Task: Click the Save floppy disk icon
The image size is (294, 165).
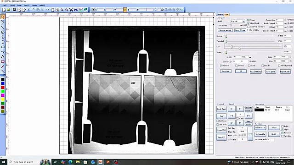Action: (x=14, y=10)
